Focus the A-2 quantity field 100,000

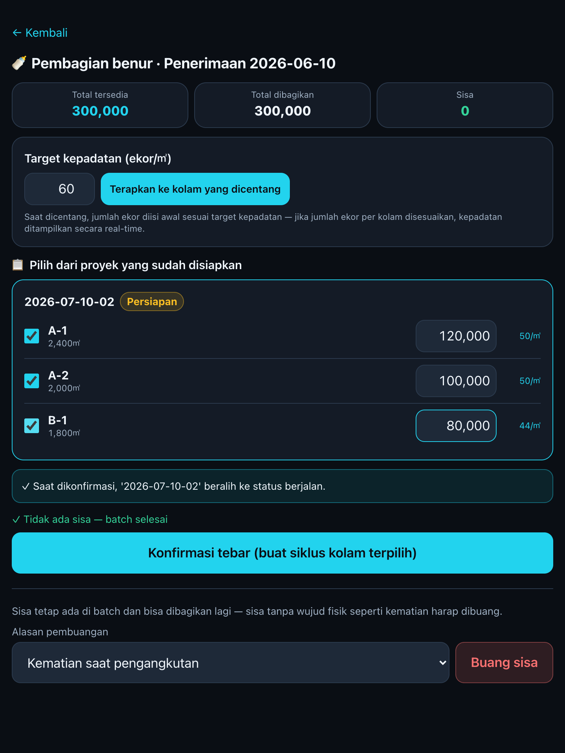456,381
